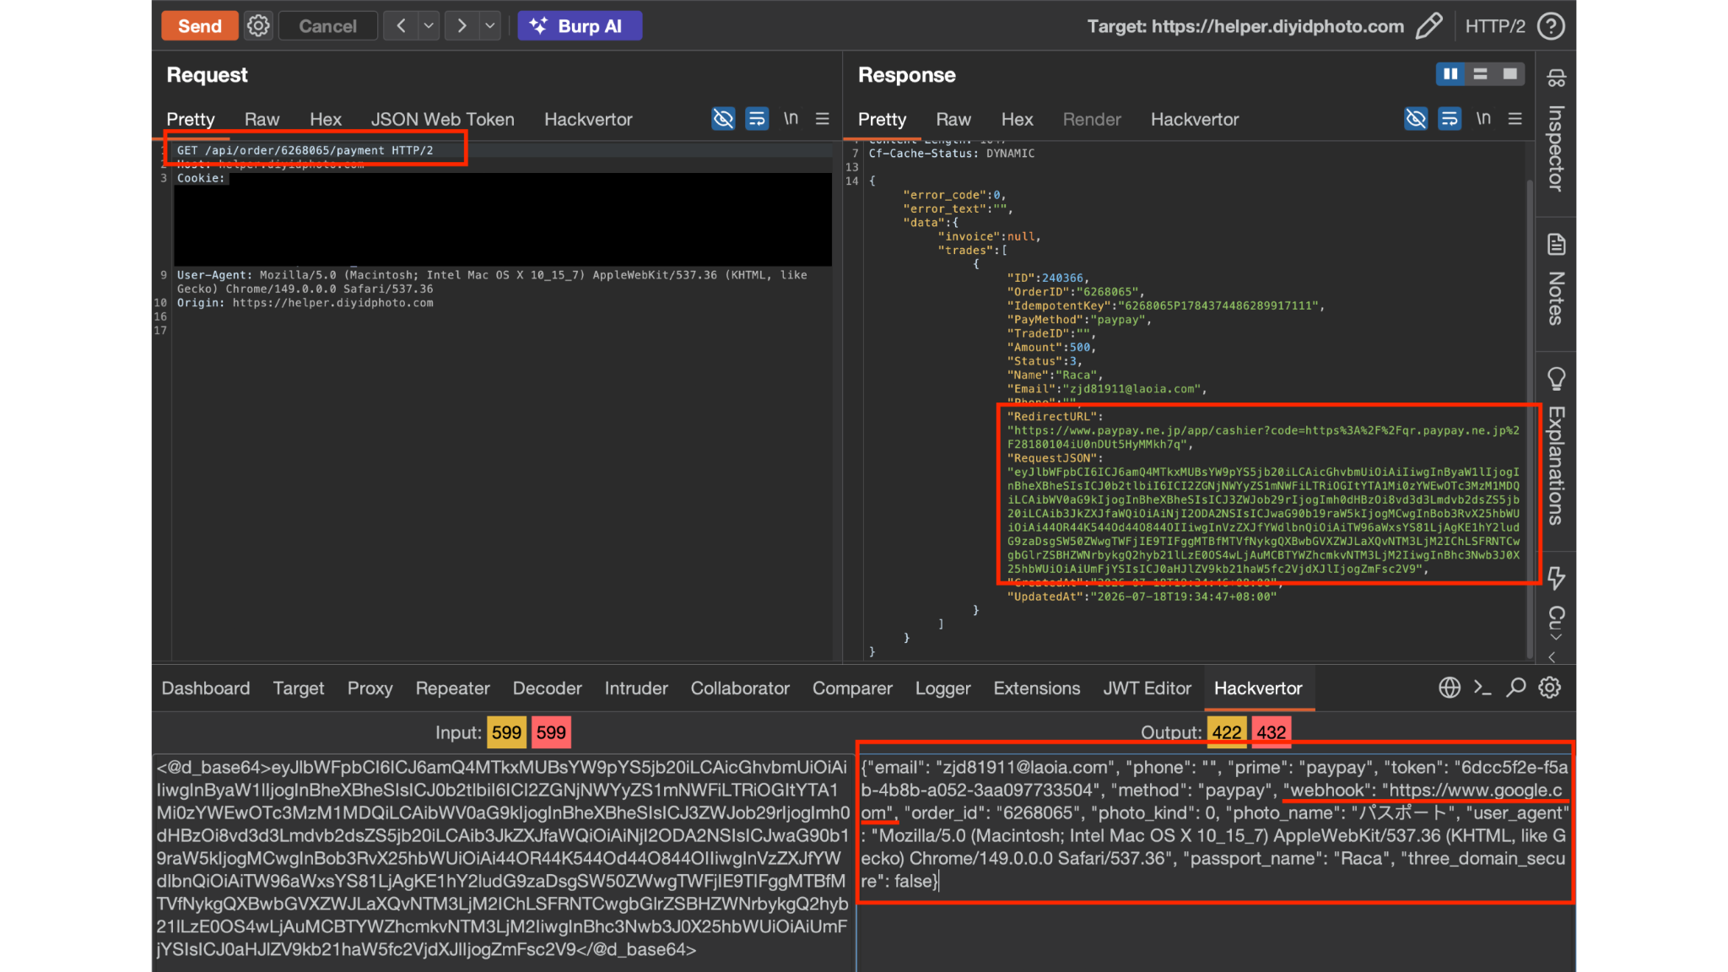This screenshot has width=1728, height=972.
Task: Open the Collaborator tool tab
Action: click(x=740, y=688)
